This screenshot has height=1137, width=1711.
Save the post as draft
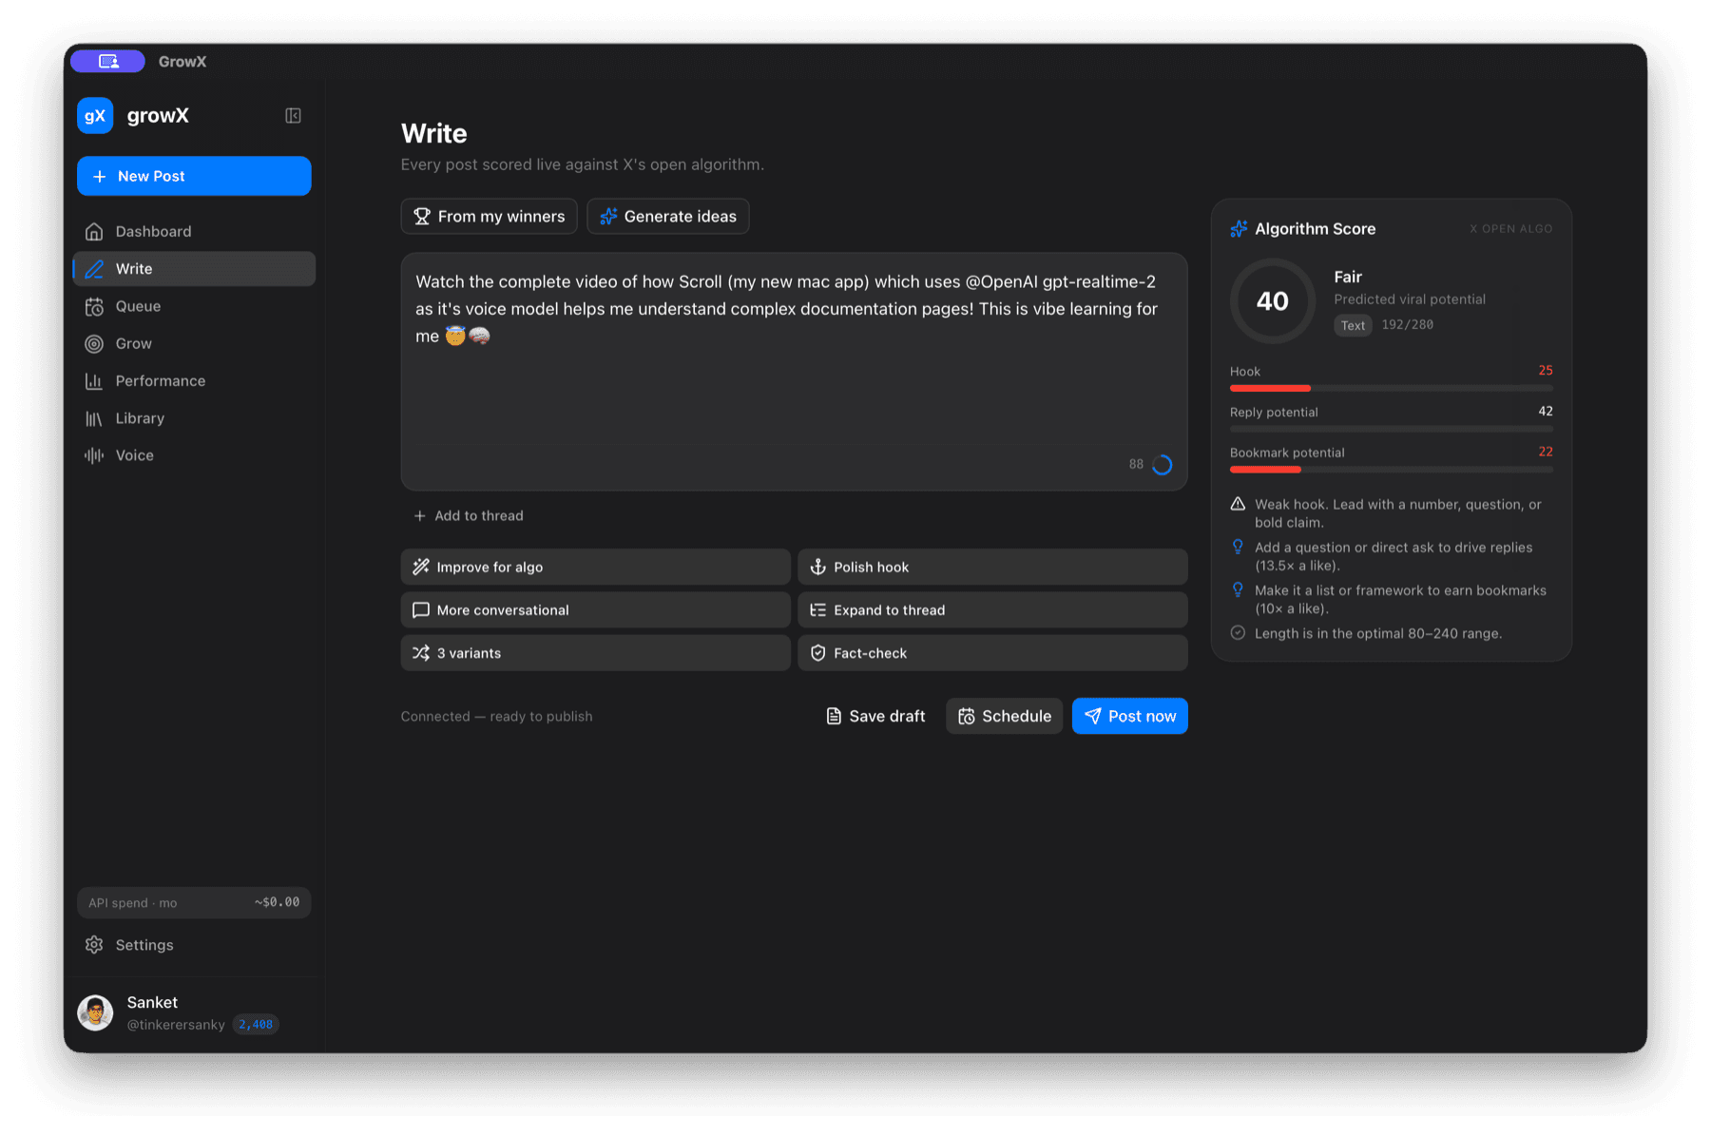click(875, 716)
